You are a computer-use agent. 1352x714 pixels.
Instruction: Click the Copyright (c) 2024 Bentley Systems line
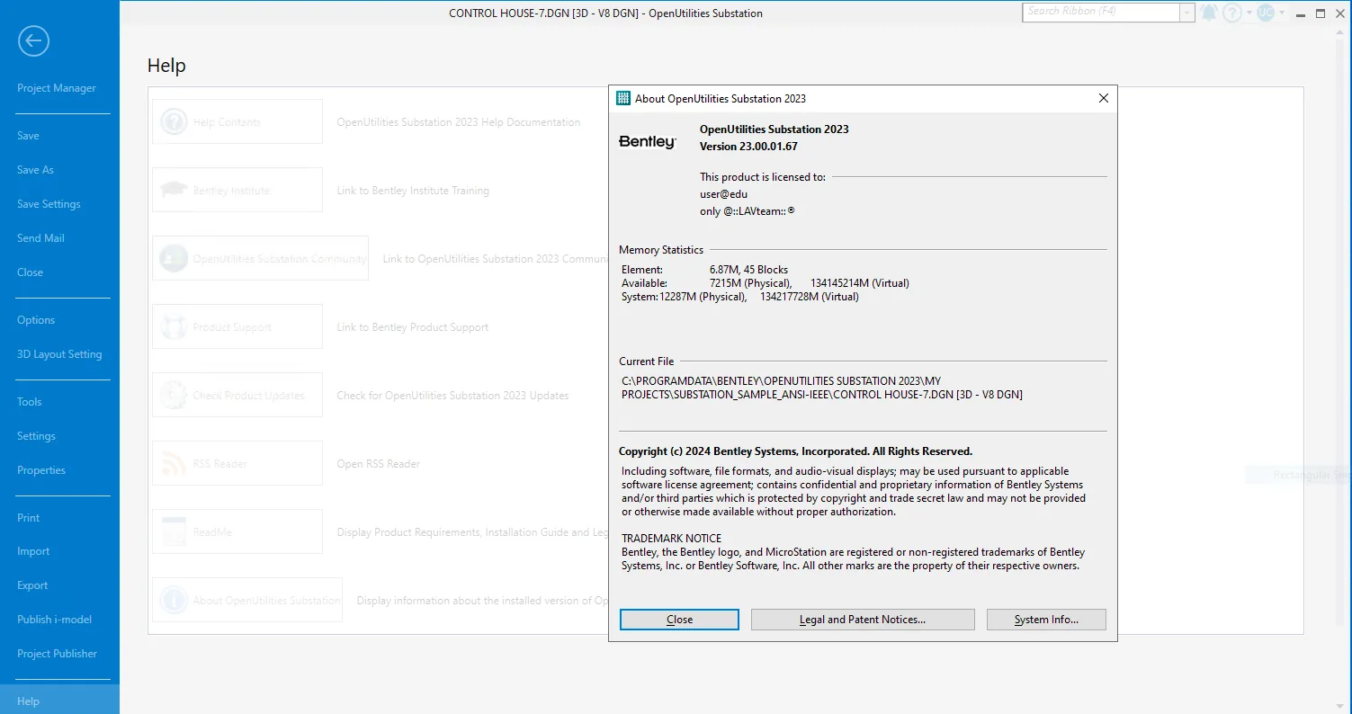pyautogui.click(x=795, y=451)
